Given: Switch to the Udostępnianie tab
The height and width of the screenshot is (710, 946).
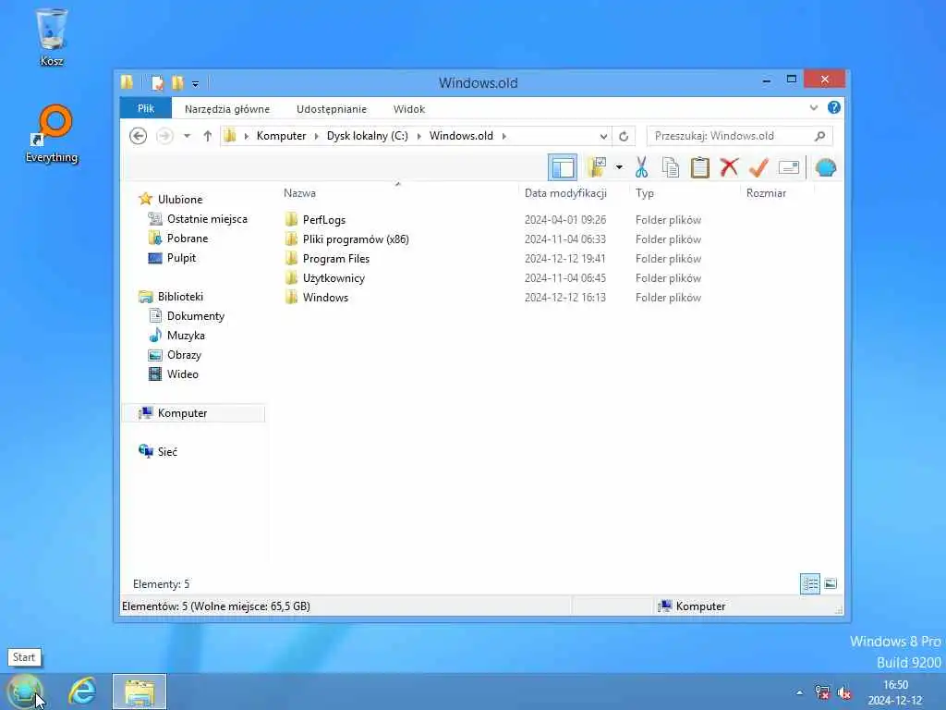Looking at the screenshot, I should click(x=332, y=109).
